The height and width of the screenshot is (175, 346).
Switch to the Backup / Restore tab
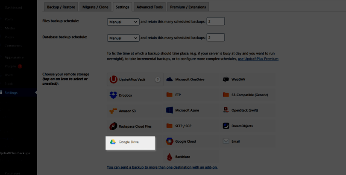[x=61, y=7]
